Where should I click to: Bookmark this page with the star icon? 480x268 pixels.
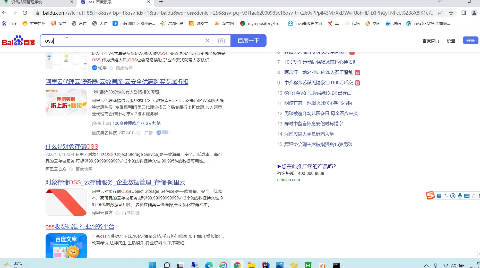coord(451,13)
